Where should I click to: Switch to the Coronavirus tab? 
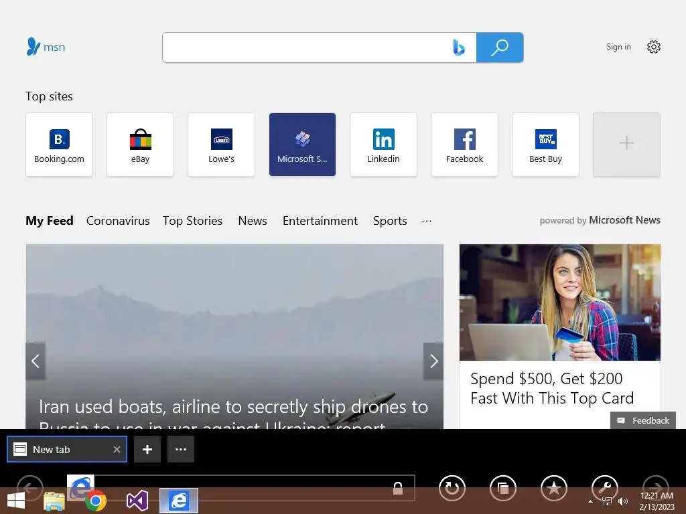118,221
